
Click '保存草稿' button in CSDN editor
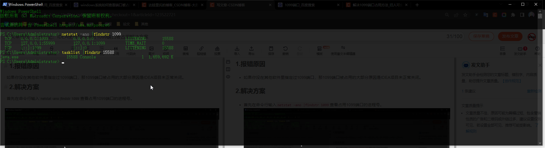coord(481,36)
